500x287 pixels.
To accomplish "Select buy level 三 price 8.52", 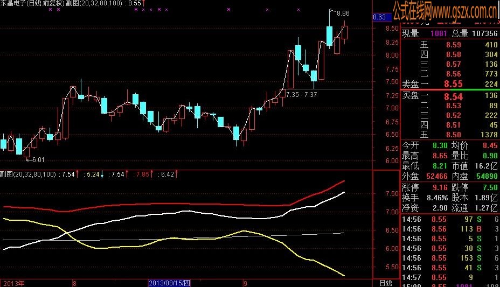I will [454, 115].
